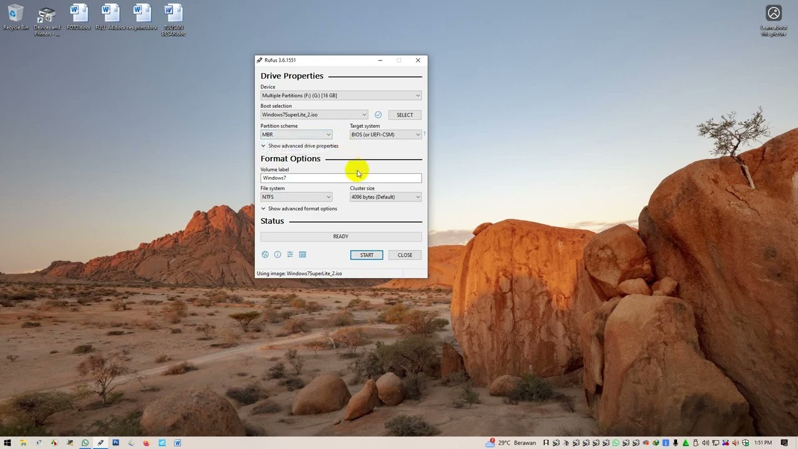The image size is (798, 449).
Task: Select the tes print.docx desktop file
Action: (142, 17)
